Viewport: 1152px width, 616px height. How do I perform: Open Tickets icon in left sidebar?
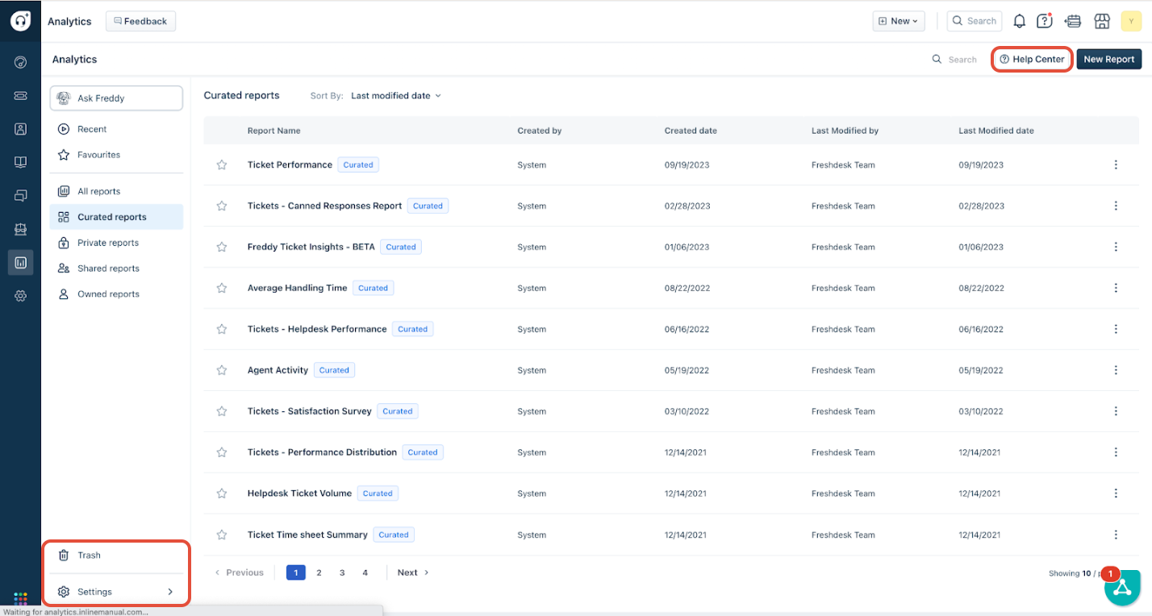(21, 96)
